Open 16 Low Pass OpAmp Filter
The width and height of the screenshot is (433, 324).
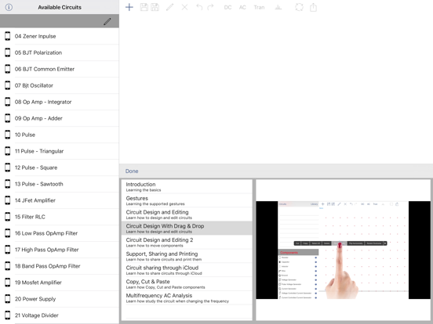(60, 233)
